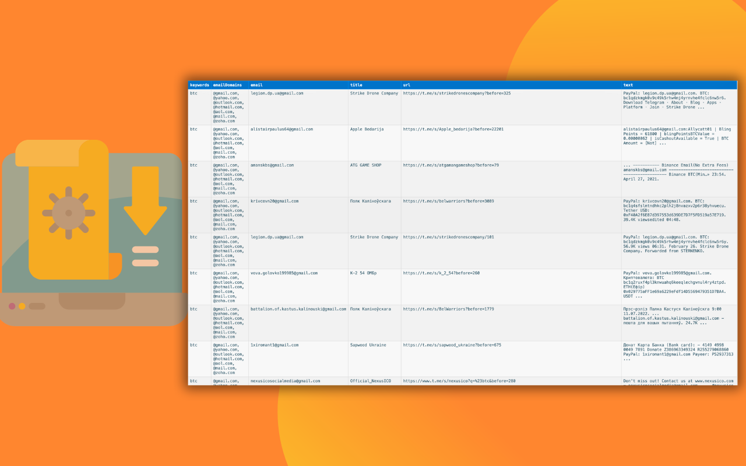
Task: Select email legion.dp.ua@gmail.com in the before=325 row
Action: click(x=277, y=93)
